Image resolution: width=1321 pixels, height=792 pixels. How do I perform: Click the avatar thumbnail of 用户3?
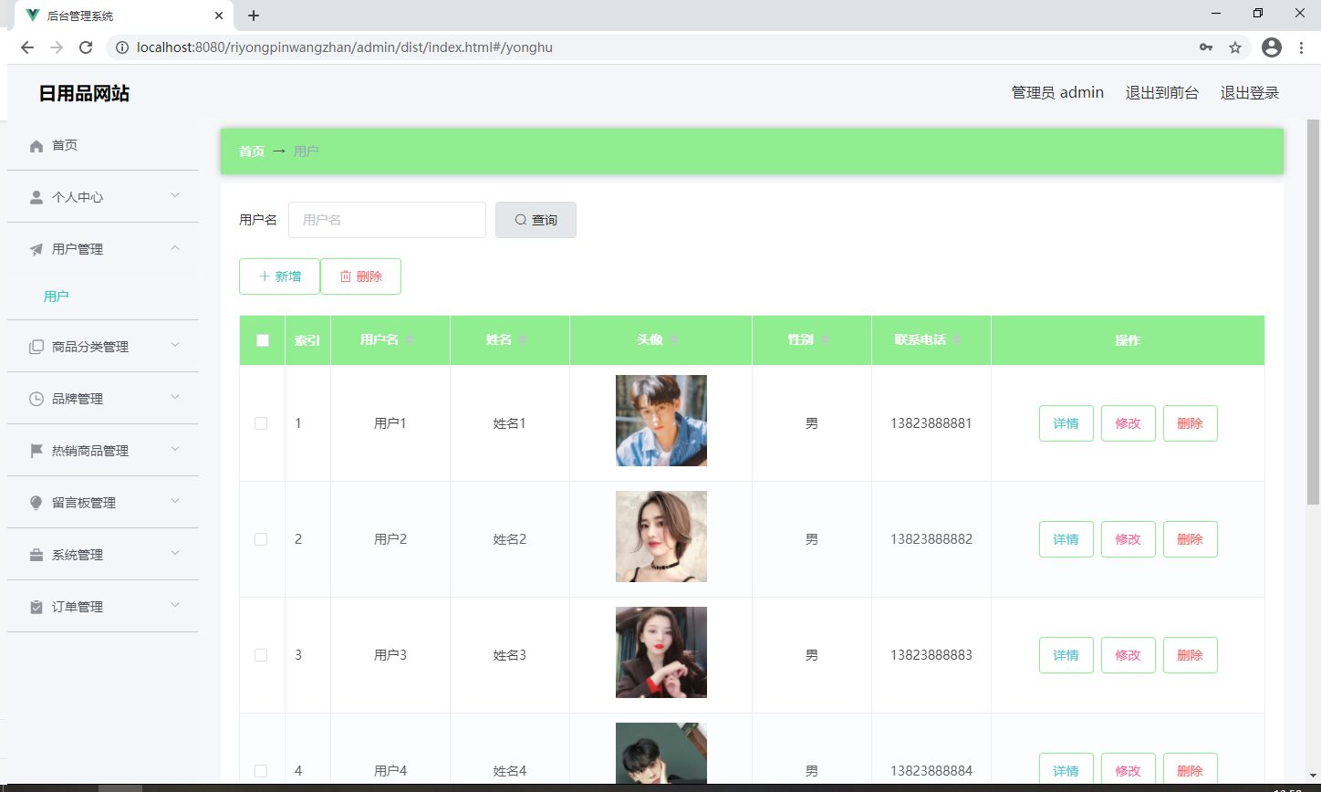coord(661,652)
